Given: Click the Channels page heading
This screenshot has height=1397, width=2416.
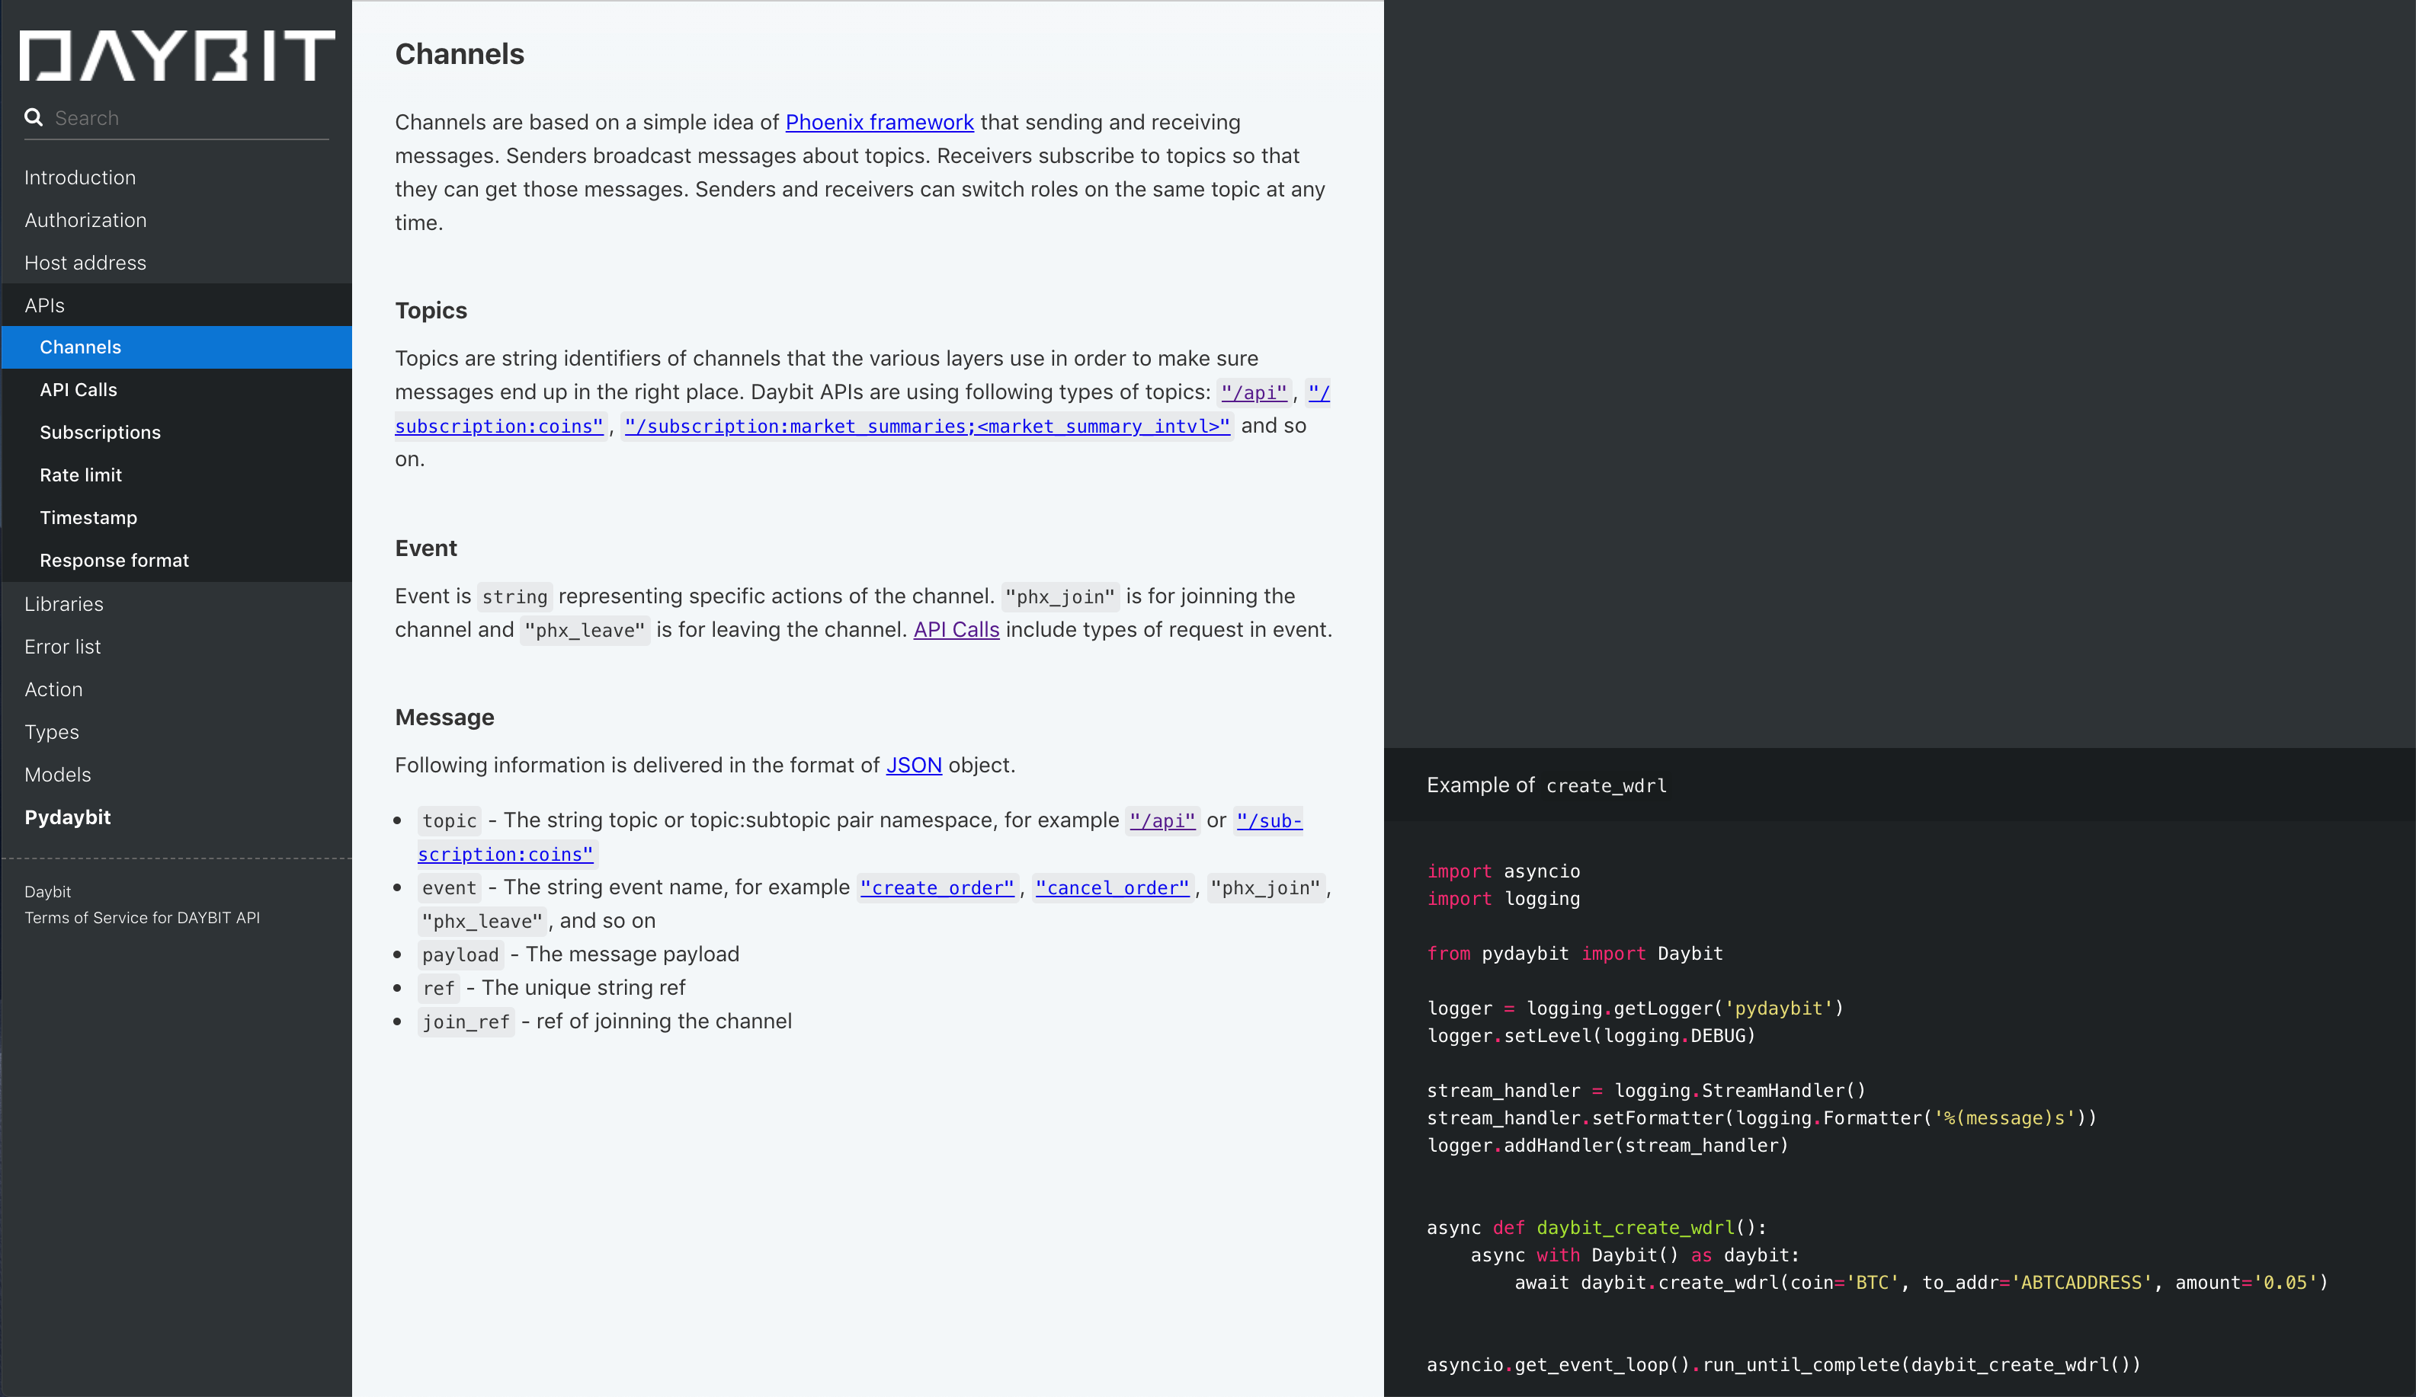Looking at the screenshot, I should (460, 55).
